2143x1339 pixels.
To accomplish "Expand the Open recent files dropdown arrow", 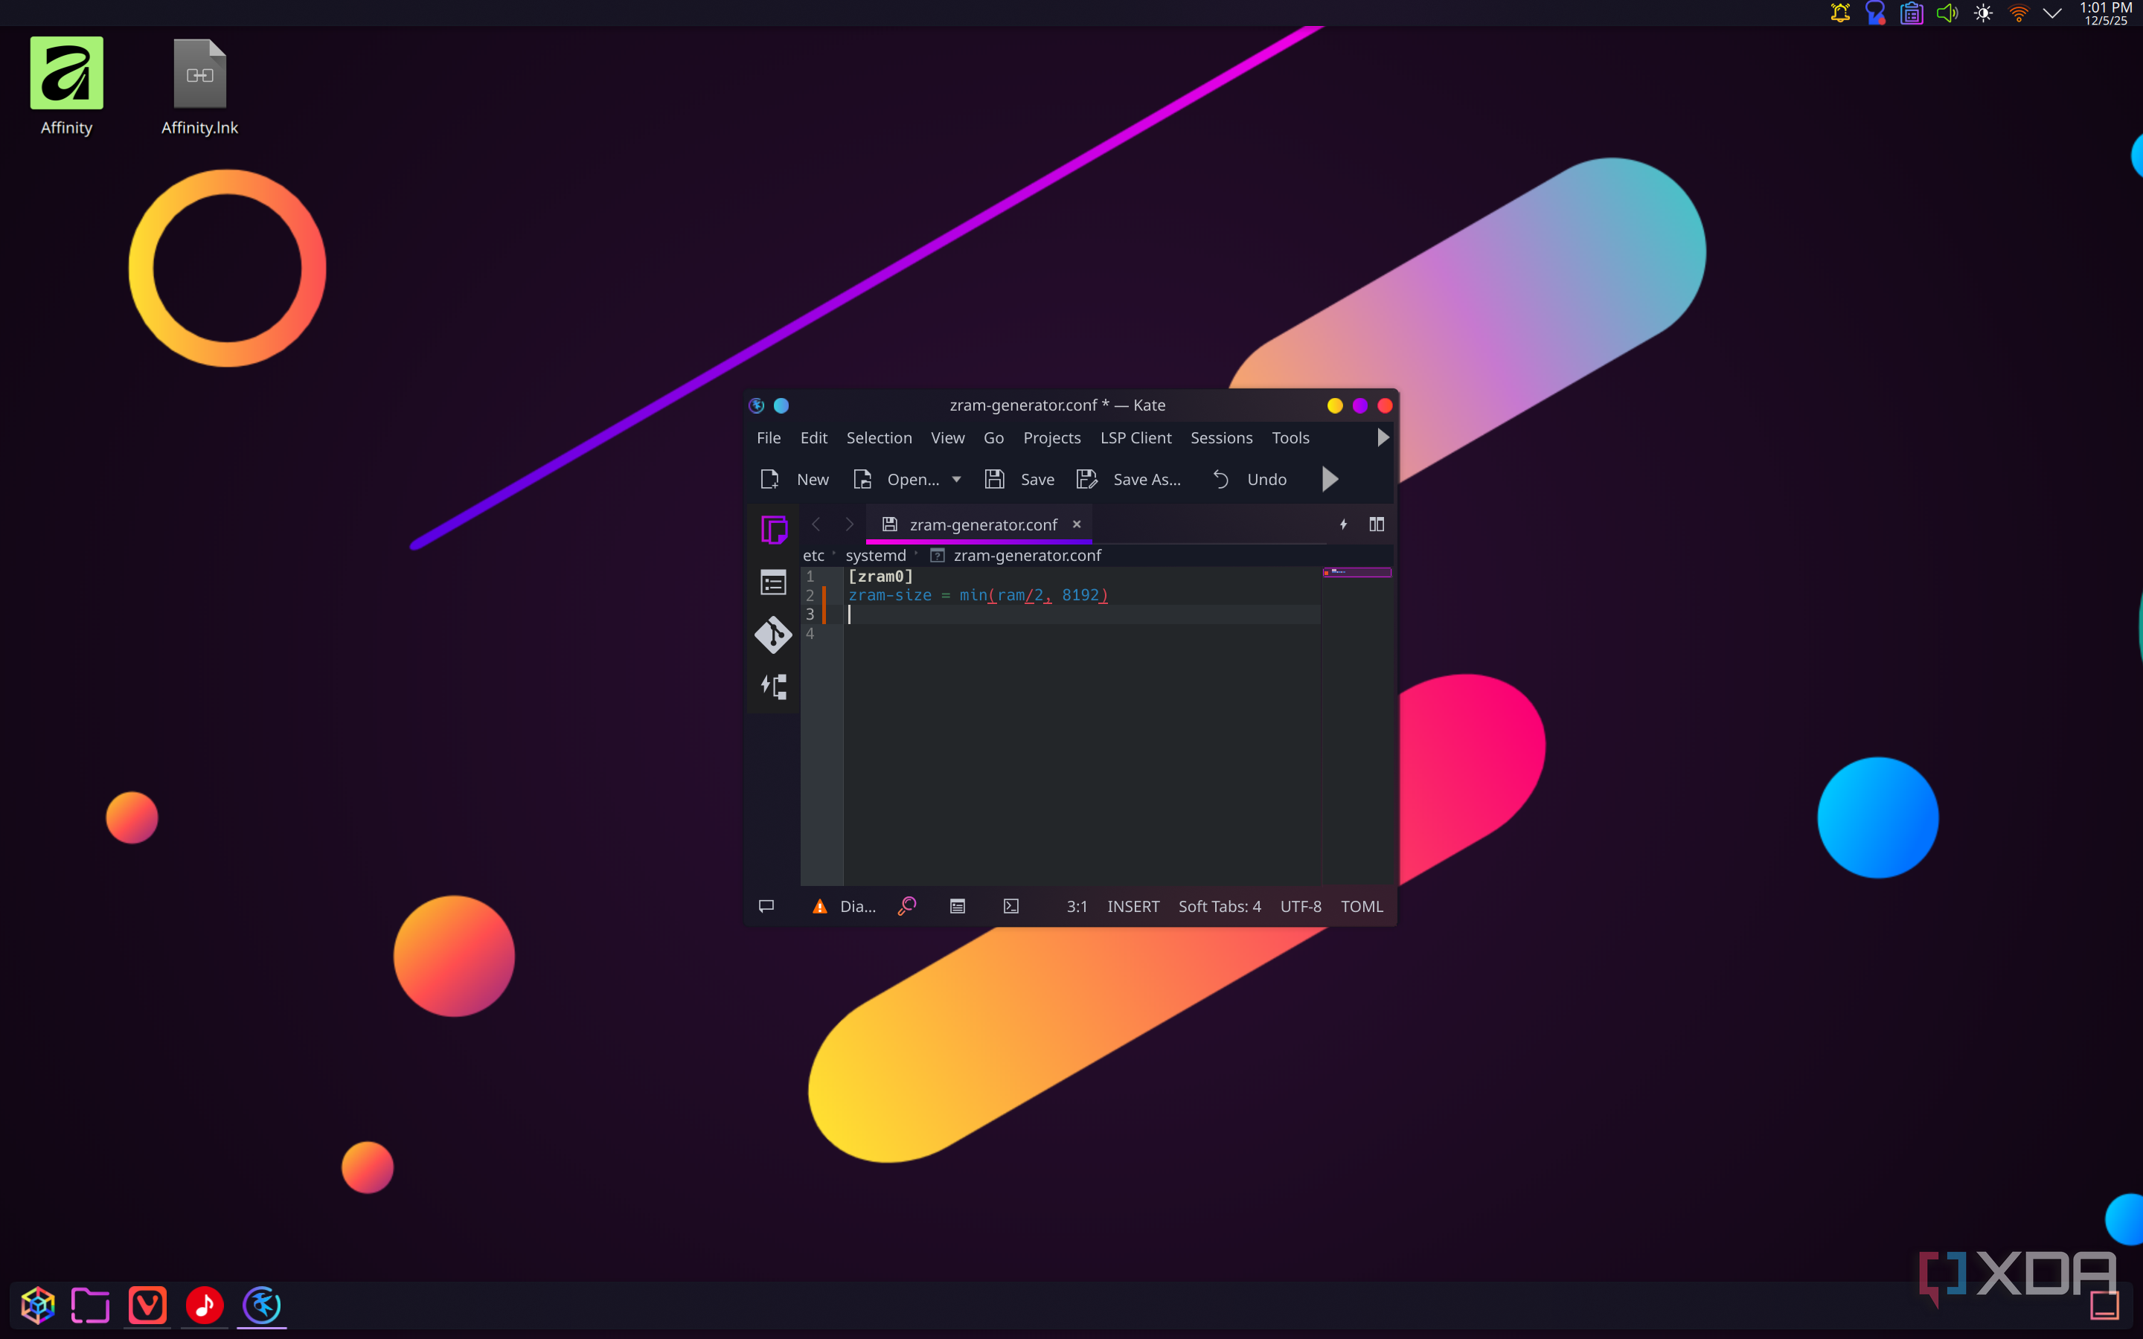I will coord(956,479).
